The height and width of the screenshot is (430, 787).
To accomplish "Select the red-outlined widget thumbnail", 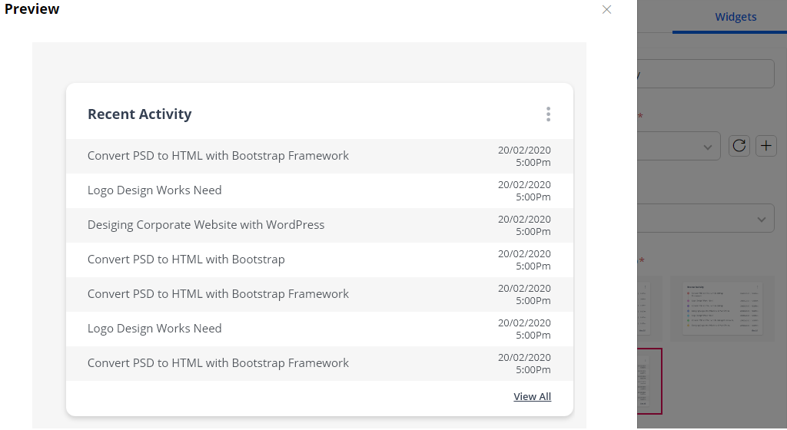I will coord(649,381).
